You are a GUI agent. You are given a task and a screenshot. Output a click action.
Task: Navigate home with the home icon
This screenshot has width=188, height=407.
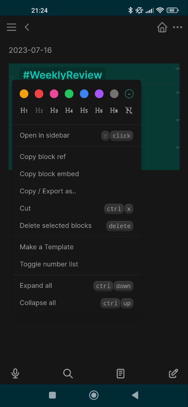click(162, 28)
